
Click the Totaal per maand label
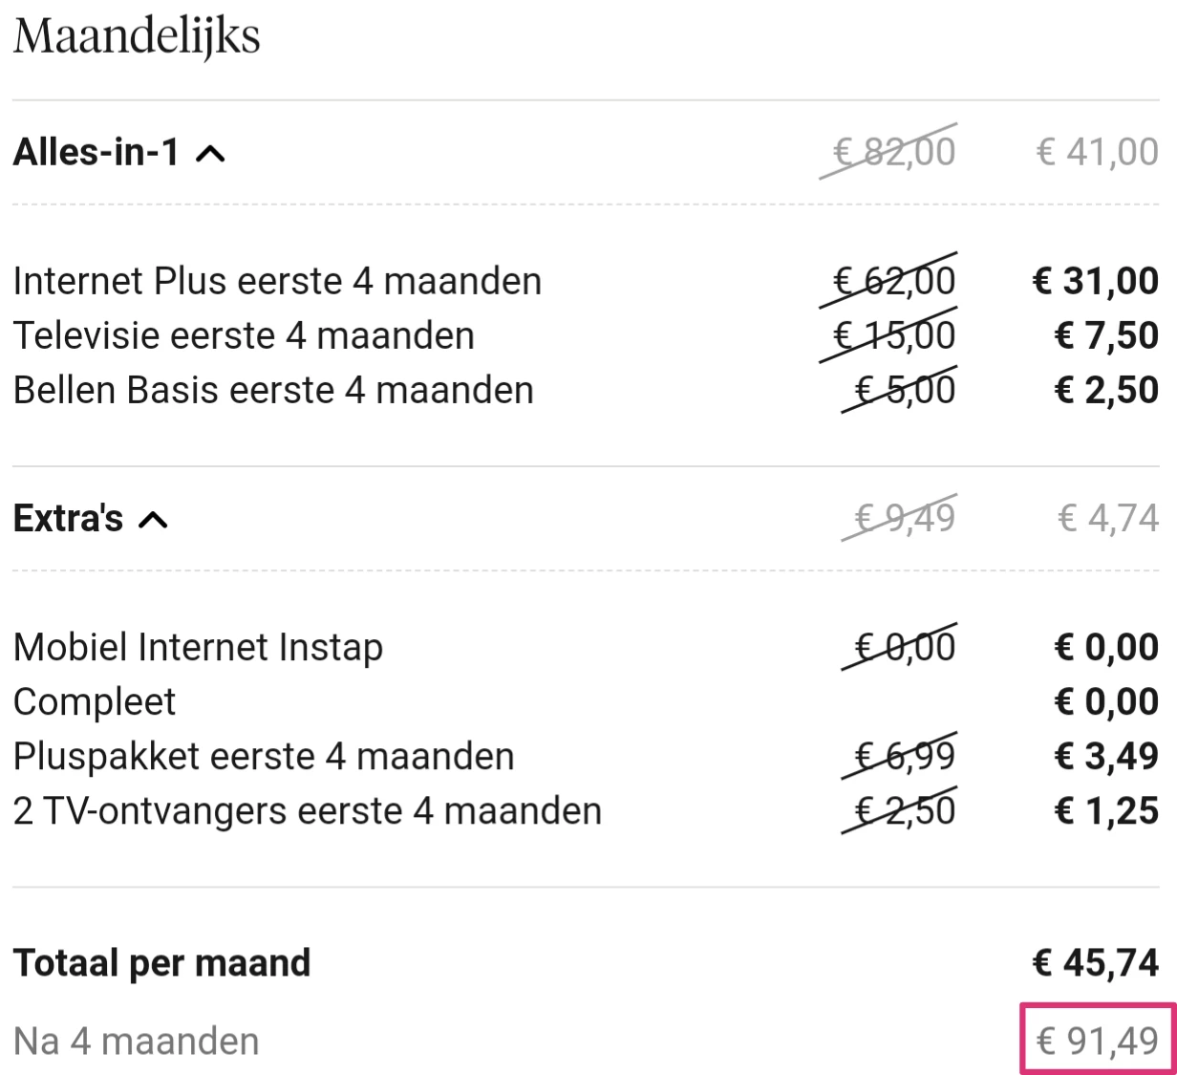[x=161, y=962]
